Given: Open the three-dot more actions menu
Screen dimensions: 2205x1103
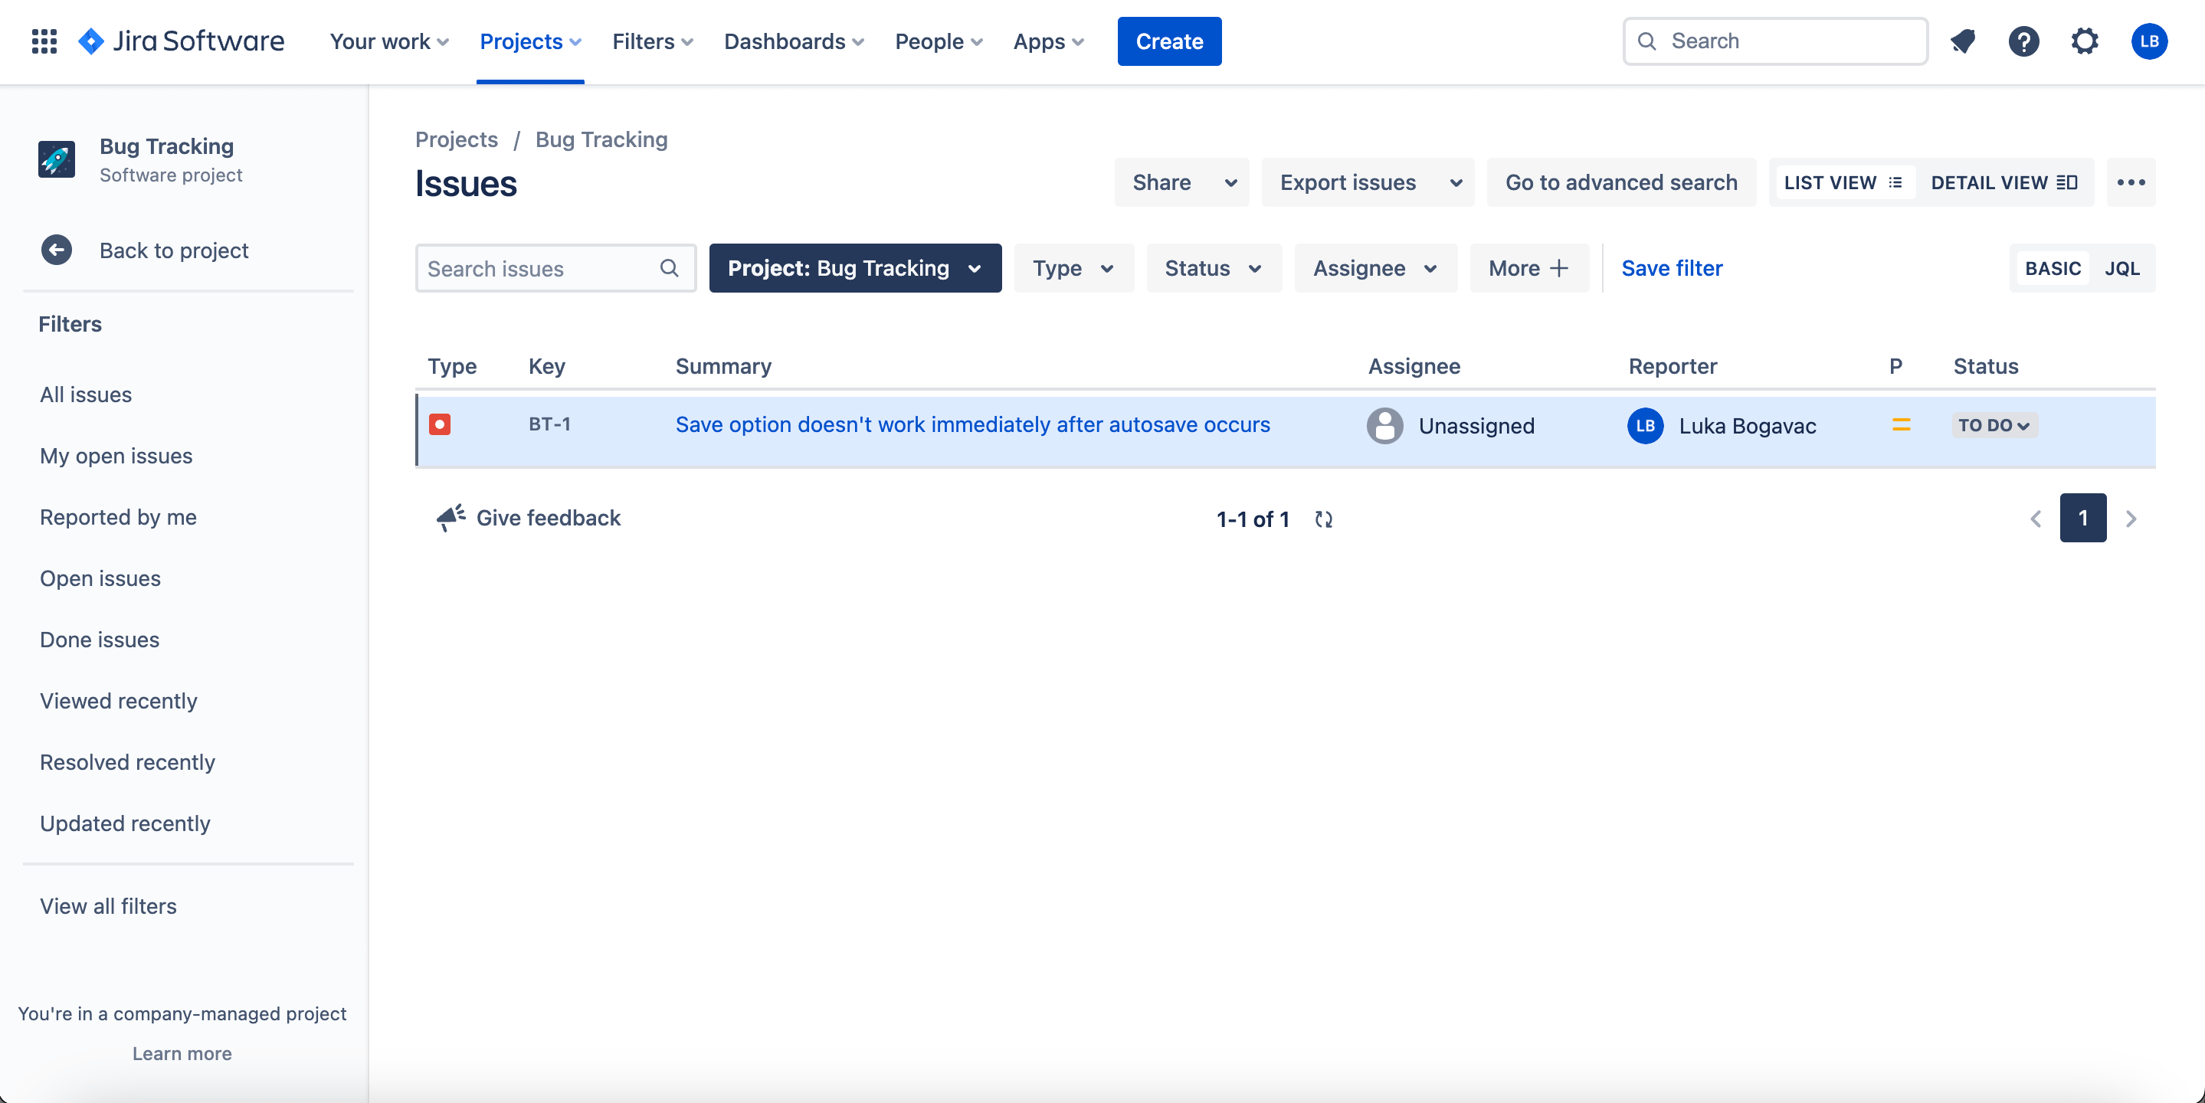Looking at the screenshot, I should pos(2131,182).
